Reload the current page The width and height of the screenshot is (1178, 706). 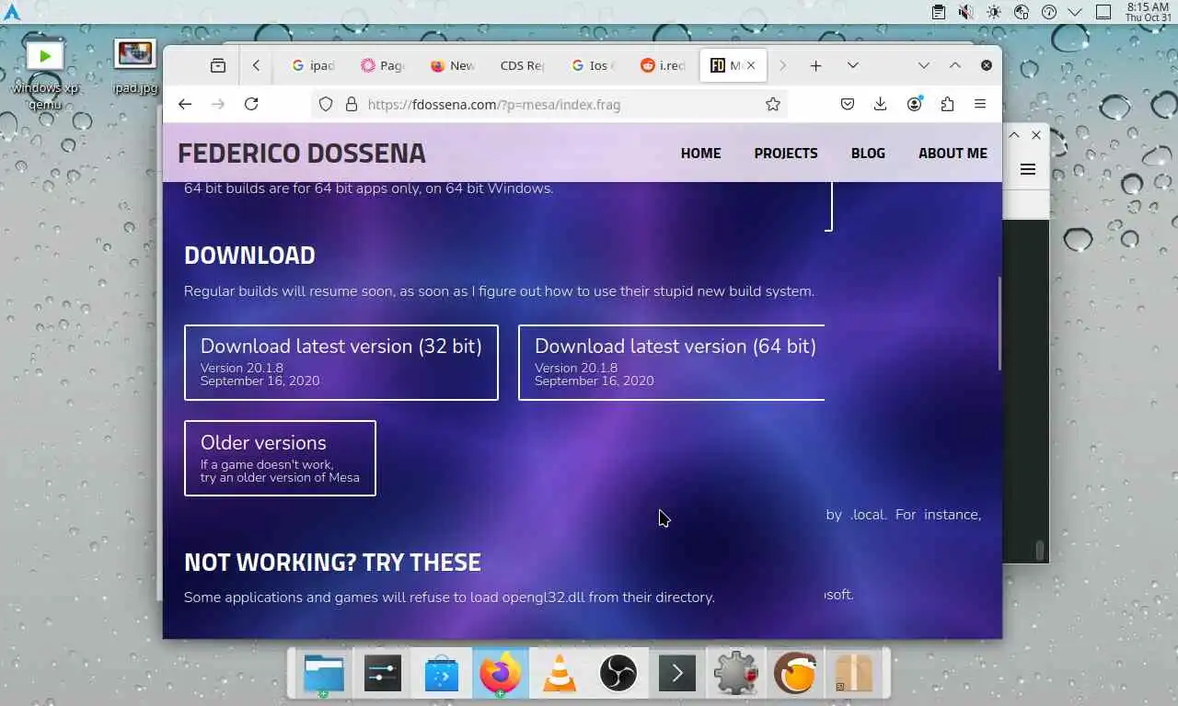[x=251, y=104]
